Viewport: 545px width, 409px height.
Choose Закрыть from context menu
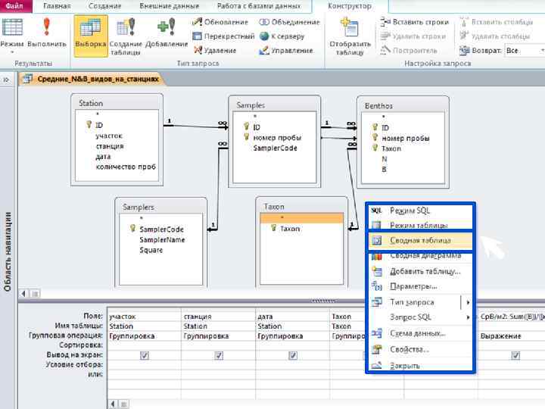pos(420,365)
